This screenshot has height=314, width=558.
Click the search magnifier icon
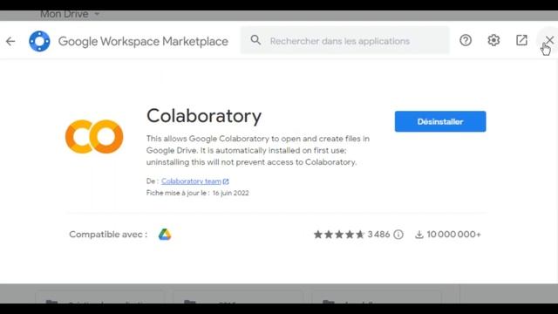(255, 40)
